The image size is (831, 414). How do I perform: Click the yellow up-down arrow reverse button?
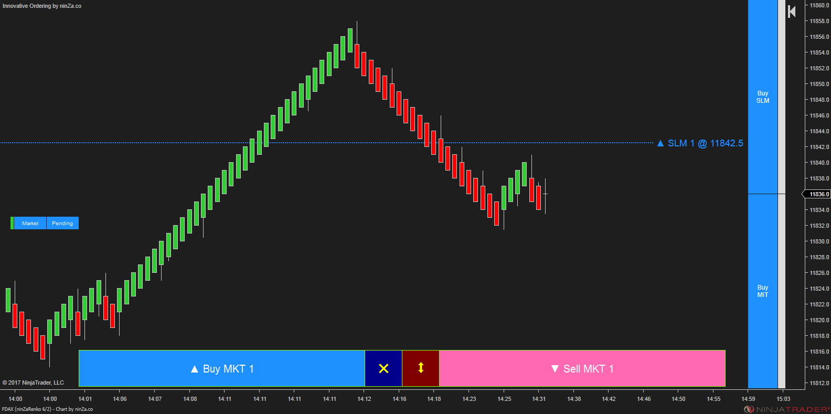point(420,368)
